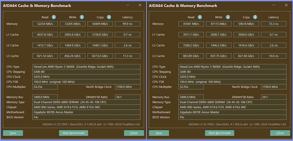The width and height of the screenshot is (293, 141).
Task: Click Chipset AMD 800-Series field in right window
Action: click(232, 107)
